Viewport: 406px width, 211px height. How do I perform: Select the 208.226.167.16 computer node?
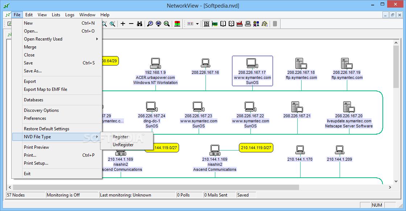tap(205, 67)
